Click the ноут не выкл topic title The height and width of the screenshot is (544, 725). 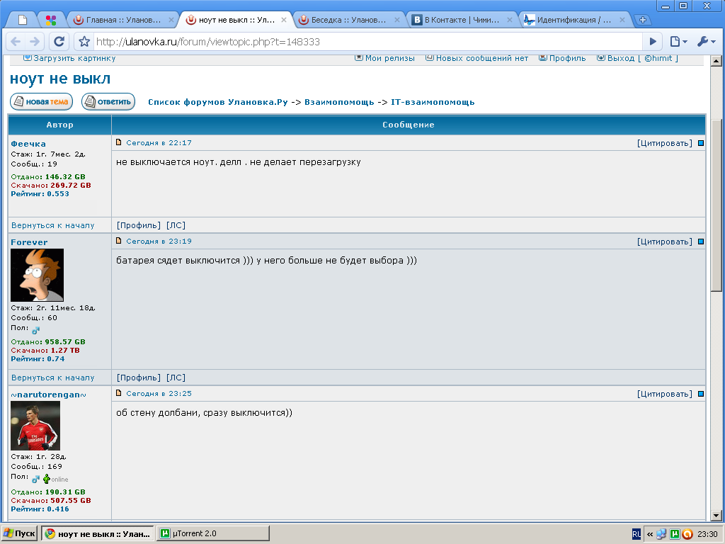(60, 79)
